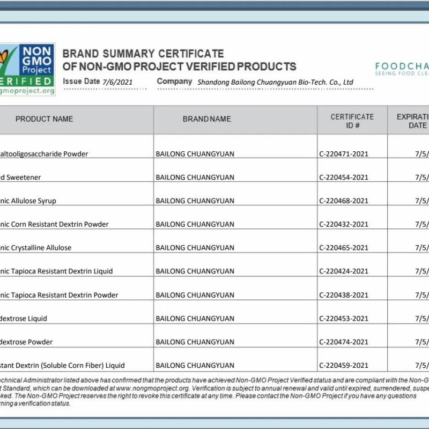The height and width of the screenshot is (429, 429).
Task: Click the PRODUCT NAME column header
Action: point(45,120)
